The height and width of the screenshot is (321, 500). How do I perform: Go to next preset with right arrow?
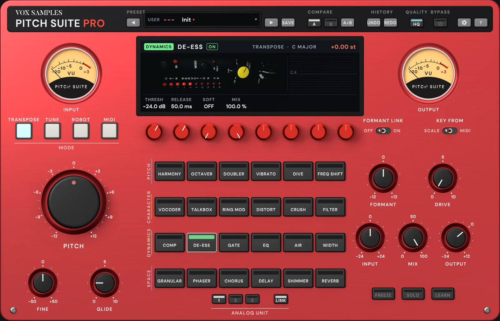[271, 22]
